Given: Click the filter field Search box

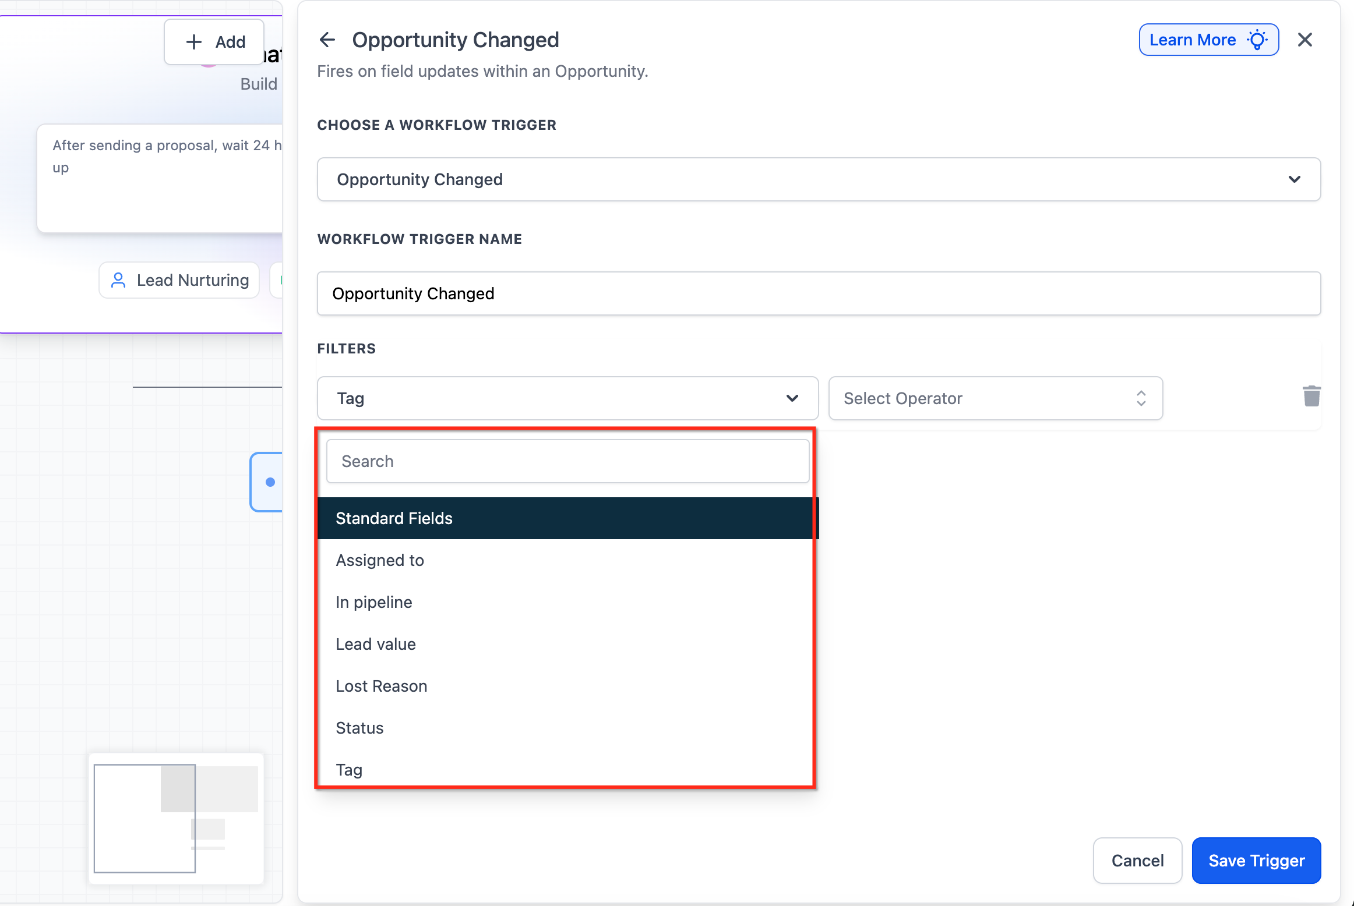Looking at the screenshot, I should coord(567,461).
